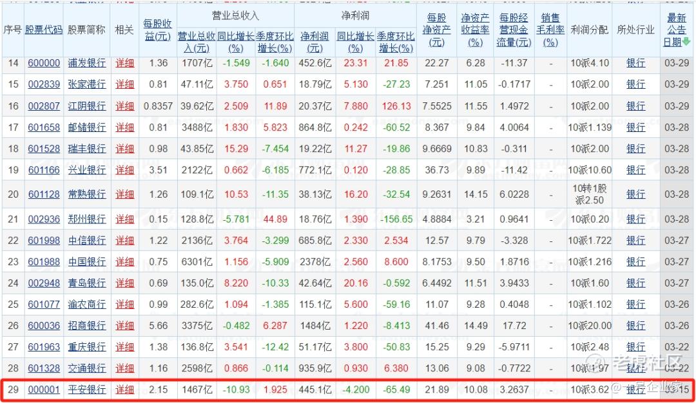
Task: Open stock code 601166 link
Action: click(44, 170)
